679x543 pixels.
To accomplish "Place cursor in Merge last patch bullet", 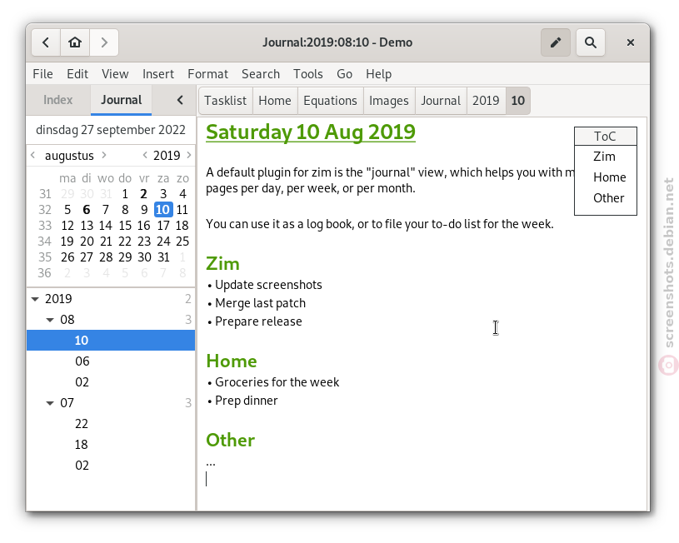I will 260,303.
